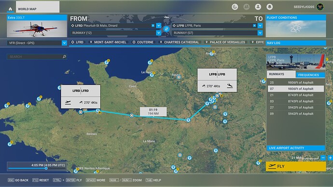Open the notifications bell icon

[269, 7]
